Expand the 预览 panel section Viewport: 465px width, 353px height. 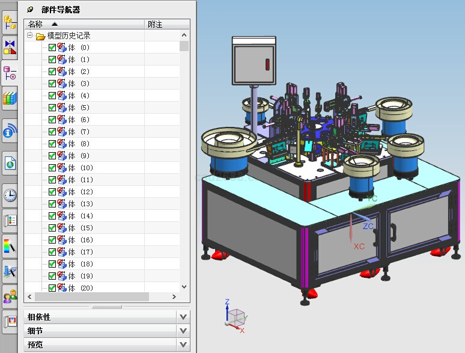click(183, 345)
